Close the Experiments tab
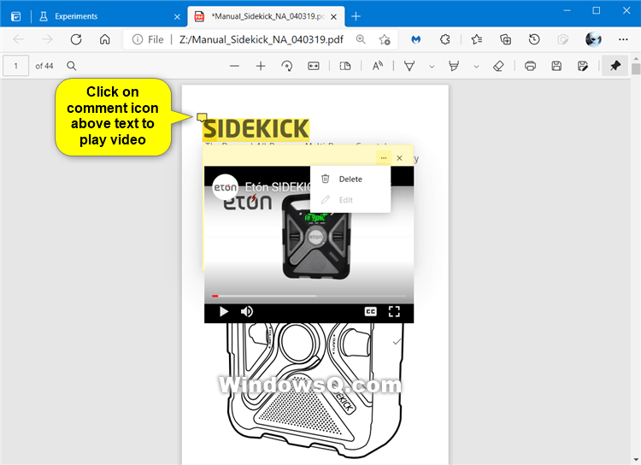Screen dimensions: 641x465 [x=177, y=17]
